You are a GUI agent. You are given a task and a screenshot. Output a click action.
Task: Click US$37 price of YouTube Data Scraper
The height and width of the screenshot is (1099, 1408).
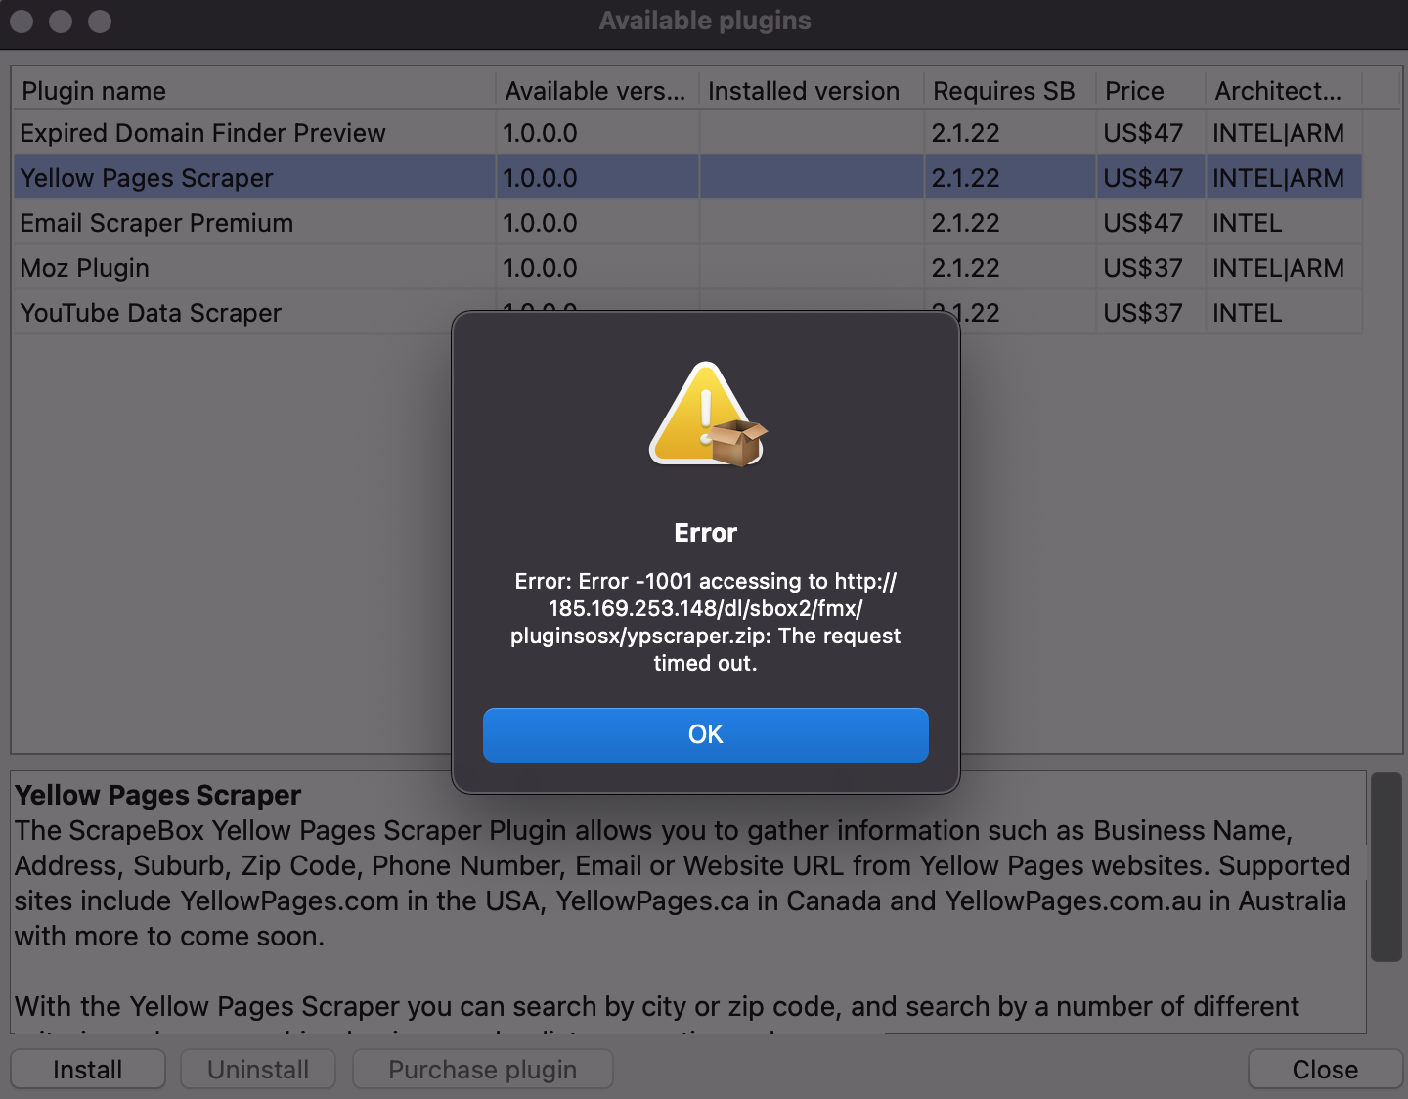coord(1143,313)
